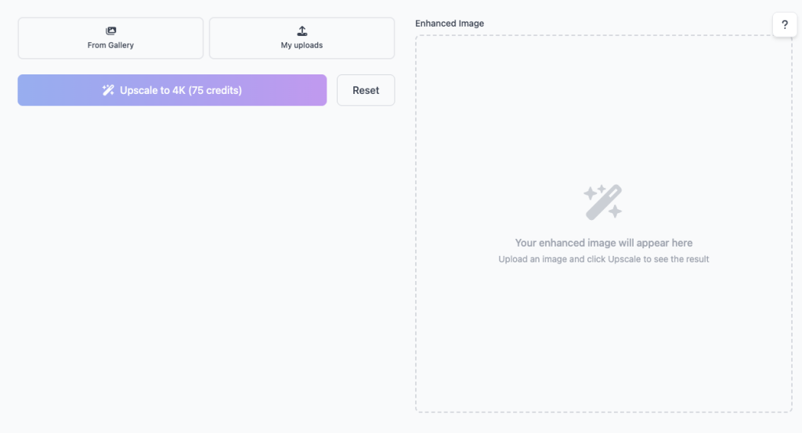Click the "Upload an image and click Upscale" hint
The width and height of the screenshot is (802, 433).
pyautogui.click(x=604, y=259)
